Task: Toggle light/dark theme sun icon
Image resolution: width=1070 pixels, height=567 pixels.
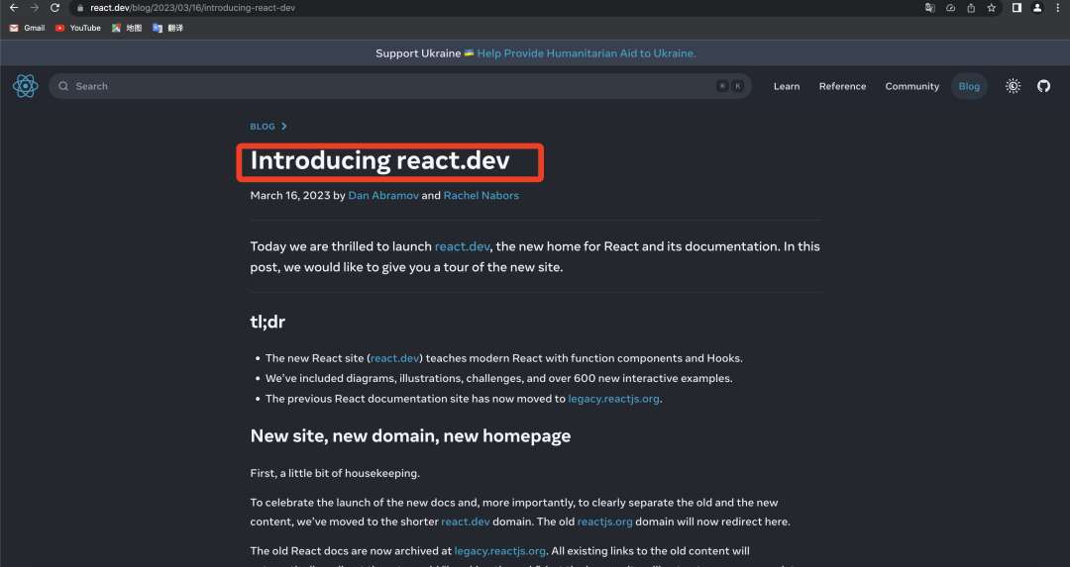Action: (x=1013, y=86)
